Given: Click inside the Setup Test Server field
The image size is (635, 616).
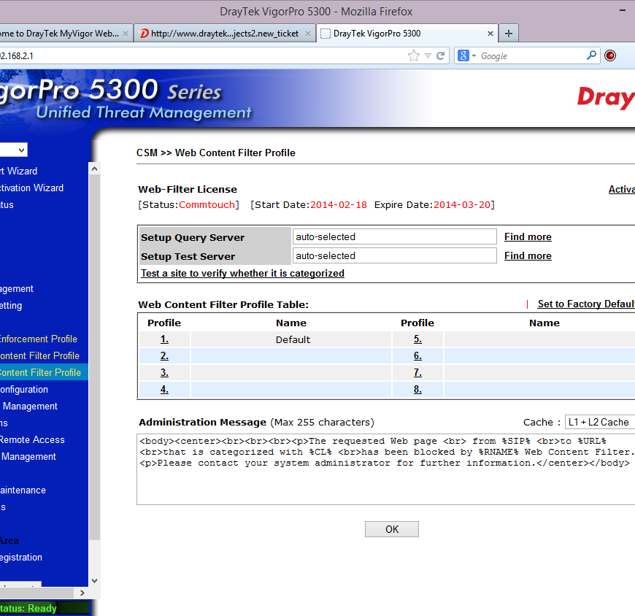Looking at the screenshot, I should [394, 256].
